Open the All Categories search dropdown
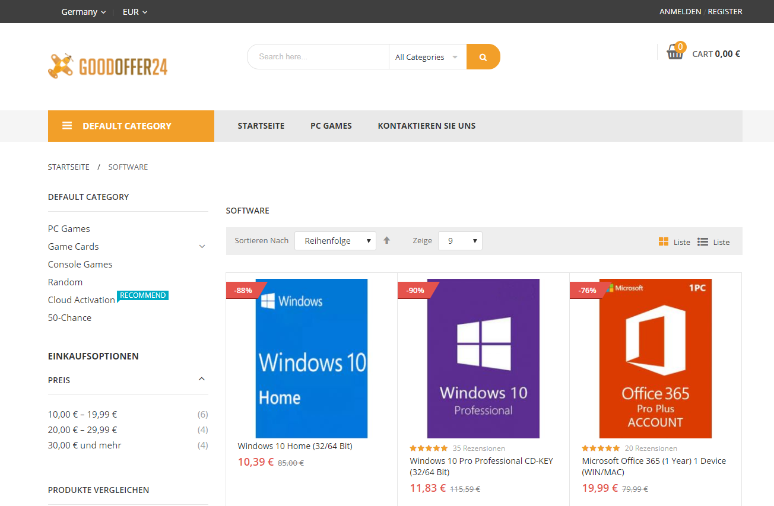 point(427,57)
